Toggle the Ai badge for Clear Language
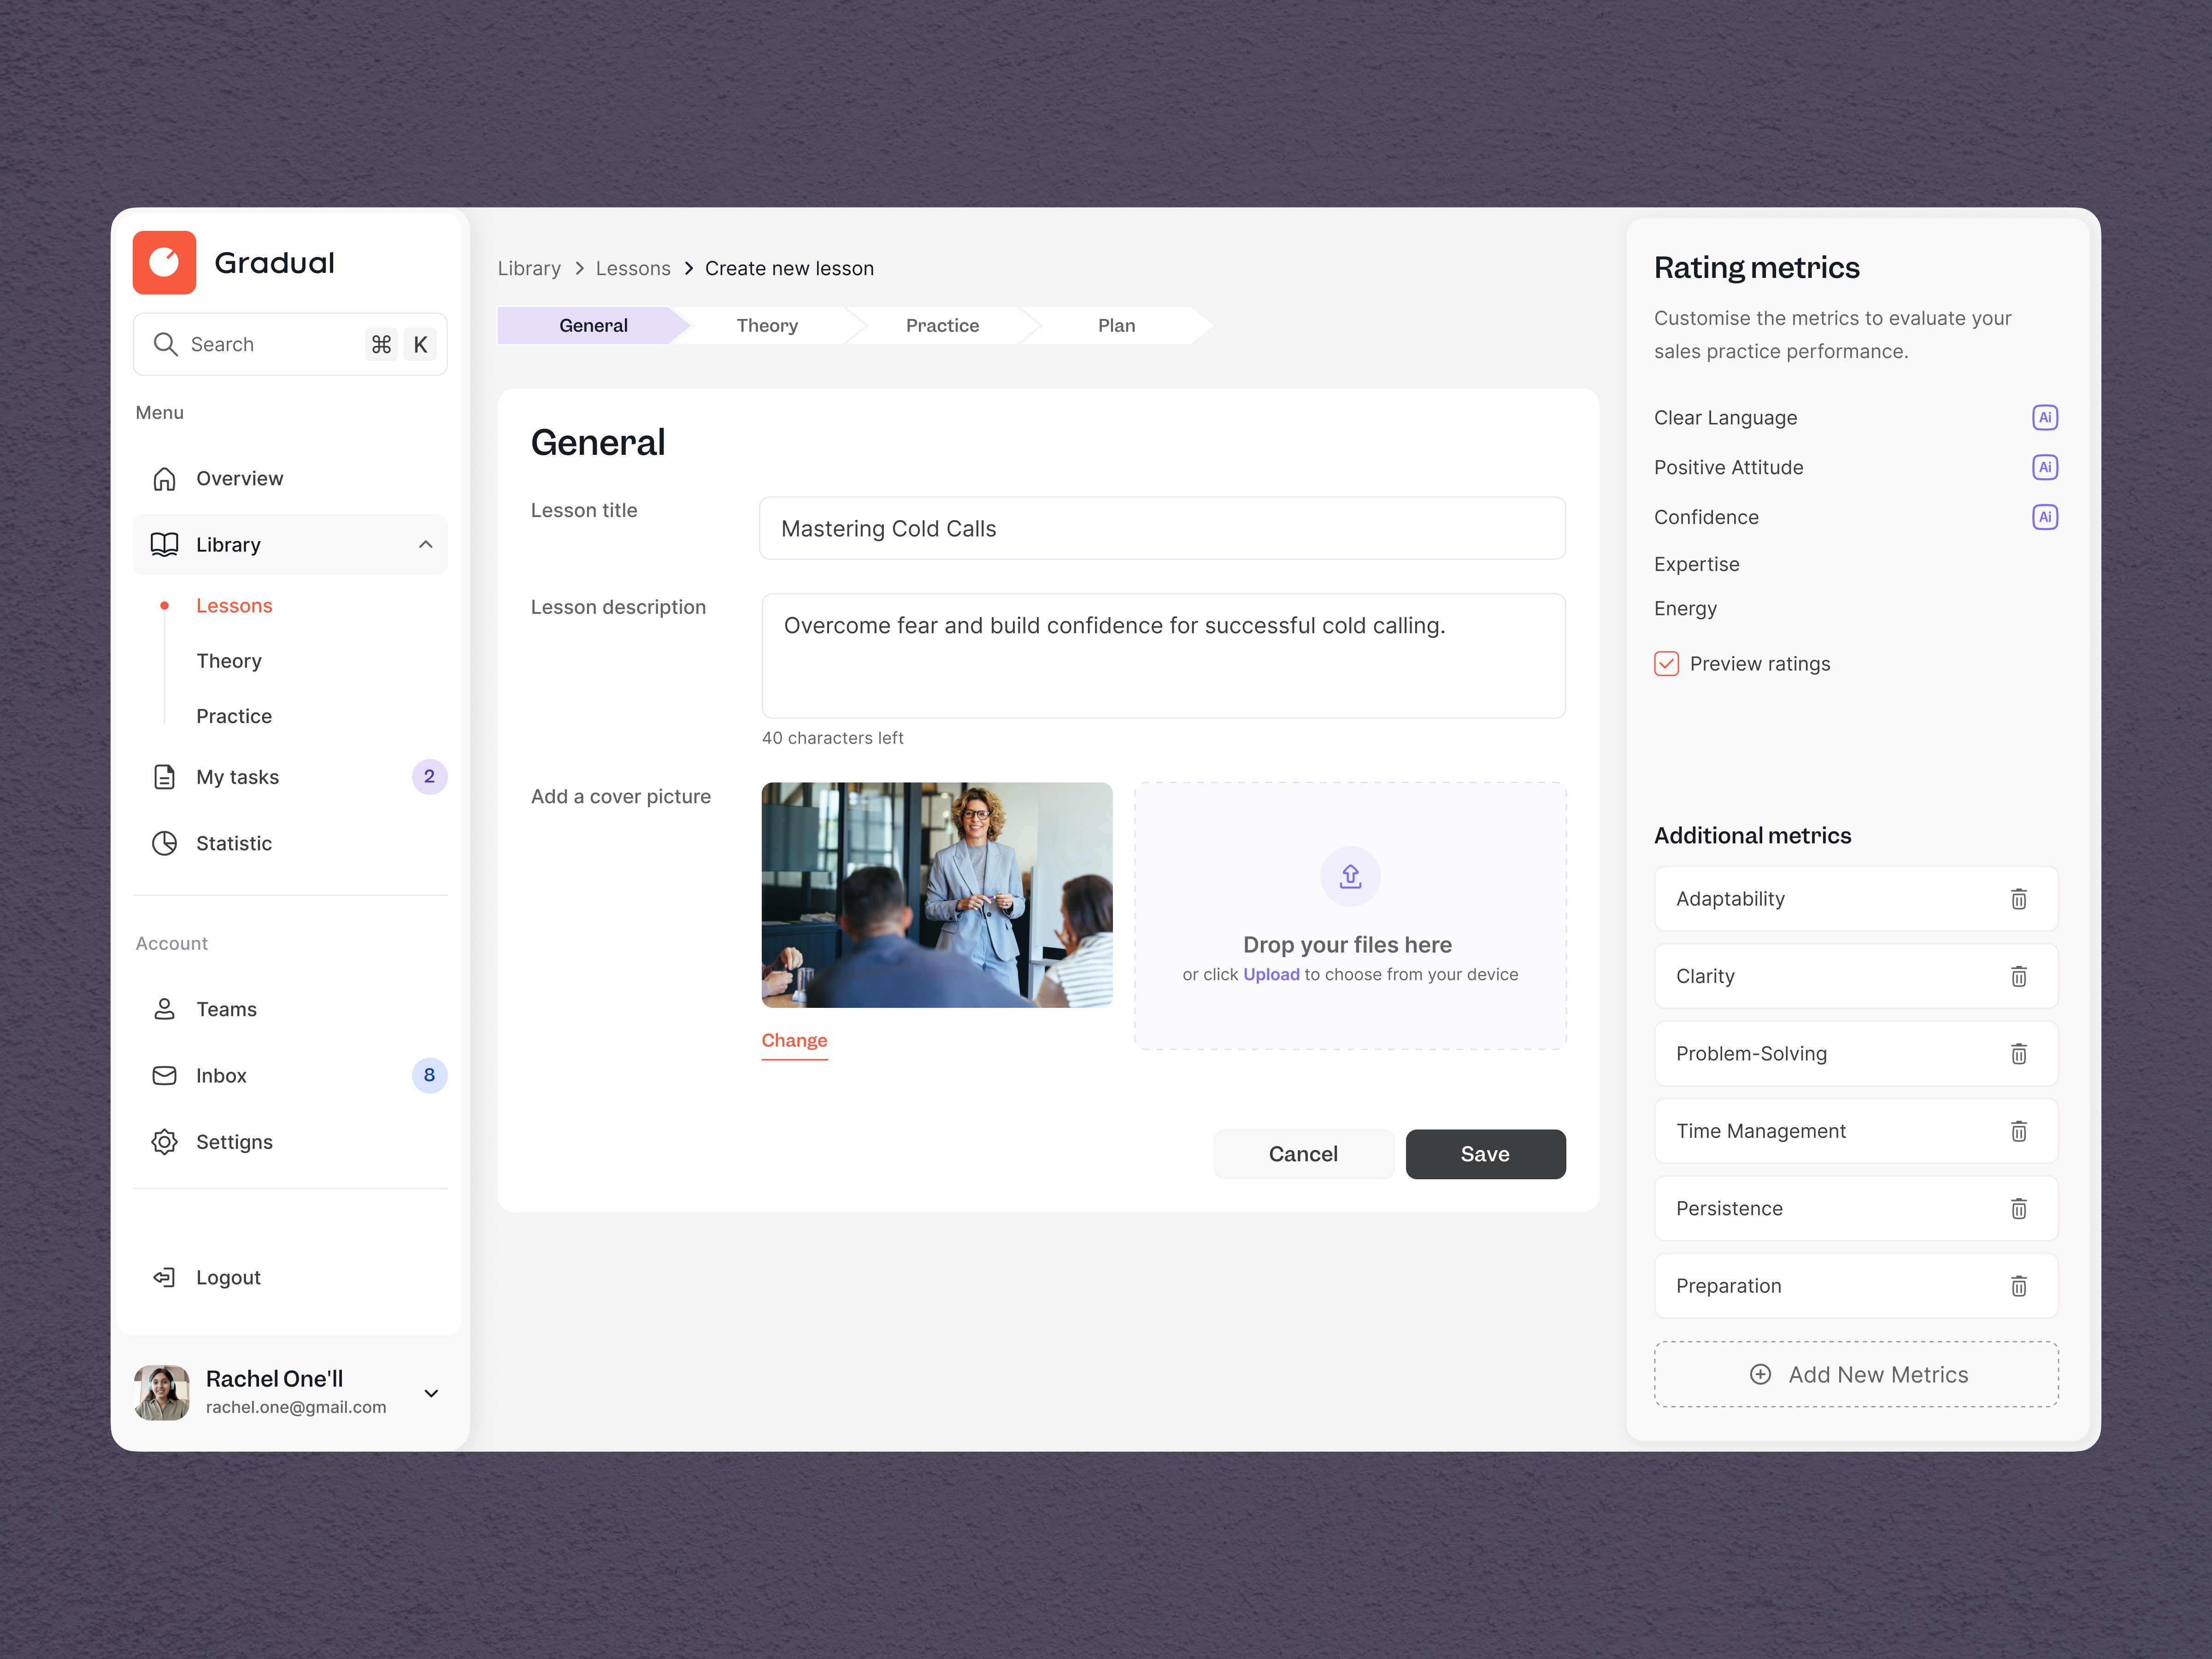This screenshot has width=2212, height=1659. coord(2045,417)
